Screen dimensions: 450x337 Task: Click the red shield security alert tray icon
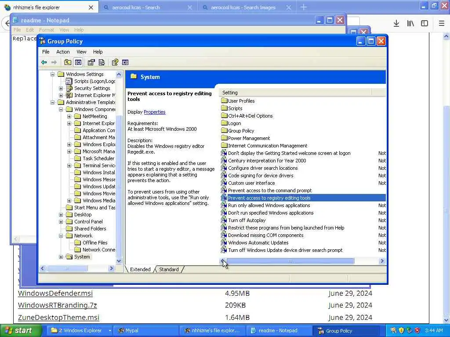coord(417,330)
